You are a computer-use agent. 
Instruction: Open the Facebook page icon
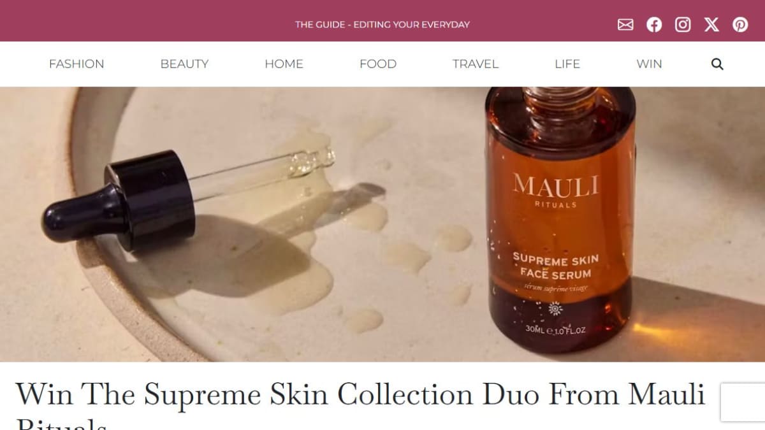tap(654, 25)
